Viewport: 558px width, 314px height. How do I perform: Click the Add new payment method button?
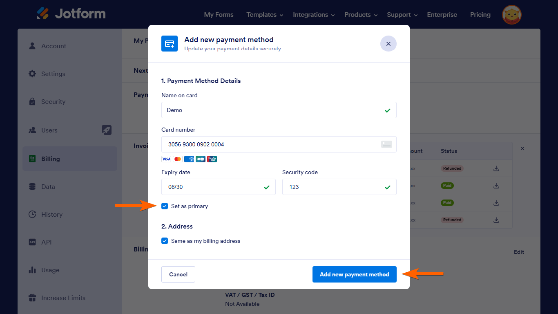pos(354,274)
